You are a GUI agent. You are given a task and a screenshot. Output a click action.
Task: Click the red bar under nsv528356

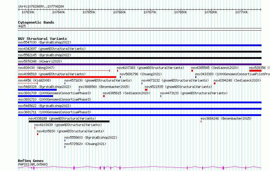pos(255,71)
